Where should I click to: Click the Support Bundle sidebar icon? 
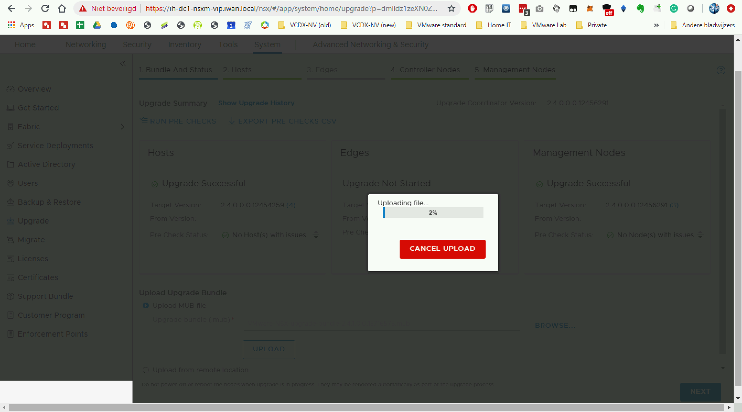pyautogui.click(x=10, y=296)
